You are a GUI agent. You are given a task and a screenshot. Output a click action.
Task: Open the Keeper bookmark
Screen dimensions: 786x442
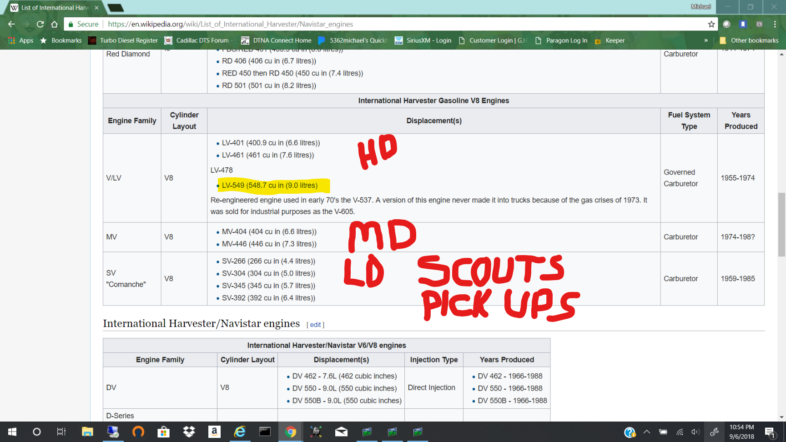(610, 40)
